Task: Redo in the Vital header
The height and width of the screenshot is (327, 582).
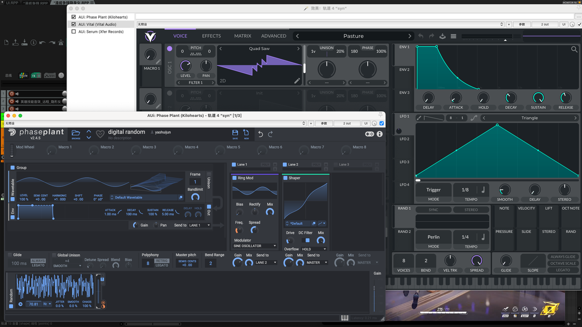Action: tap(431, 36)
